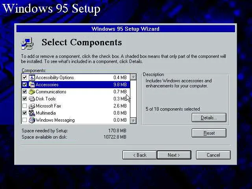Click the 0.4 MB size value

click(x=120, y=78)
